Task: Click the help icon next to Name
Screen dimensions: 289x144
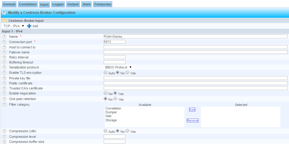Action: (4, 37)
